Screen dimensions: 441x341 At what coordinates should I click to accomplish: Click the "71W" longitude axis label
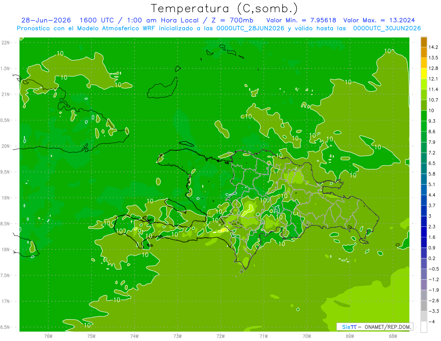[263, 336]
